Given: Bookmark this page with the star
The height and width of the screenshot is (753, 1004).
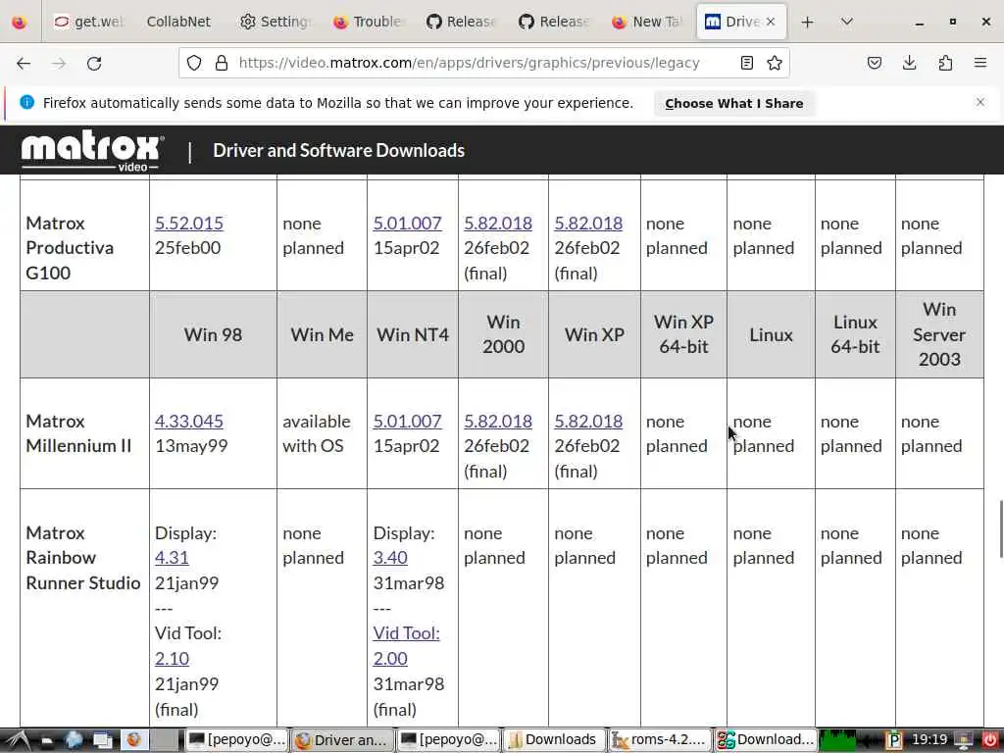Looking at the screenshot, I should 775,63.
